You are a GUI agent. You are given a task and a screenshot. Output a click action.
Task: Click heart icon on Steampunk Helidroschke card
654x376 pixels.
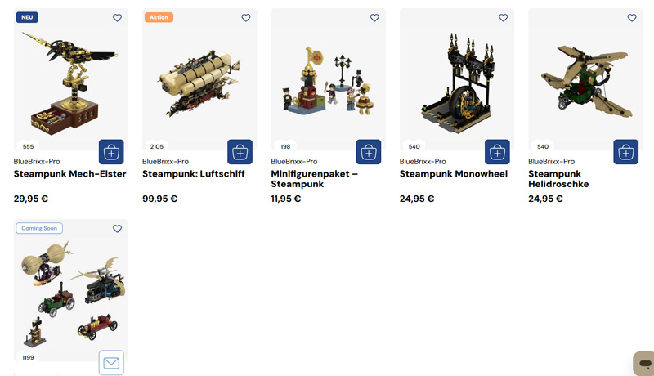click(632, 17)
